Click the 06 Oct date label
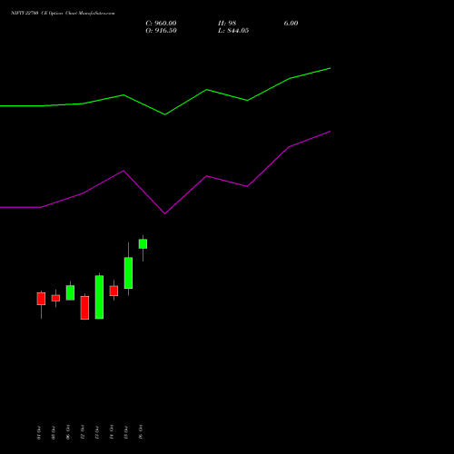Viewport: 454px width, 454px height. click(68, 432)
